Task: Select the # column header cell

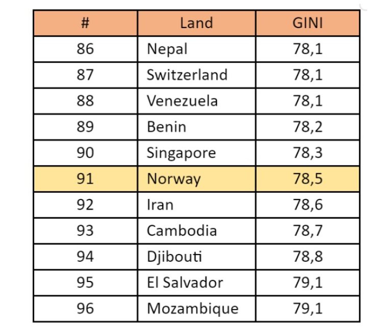Action: 85,23
